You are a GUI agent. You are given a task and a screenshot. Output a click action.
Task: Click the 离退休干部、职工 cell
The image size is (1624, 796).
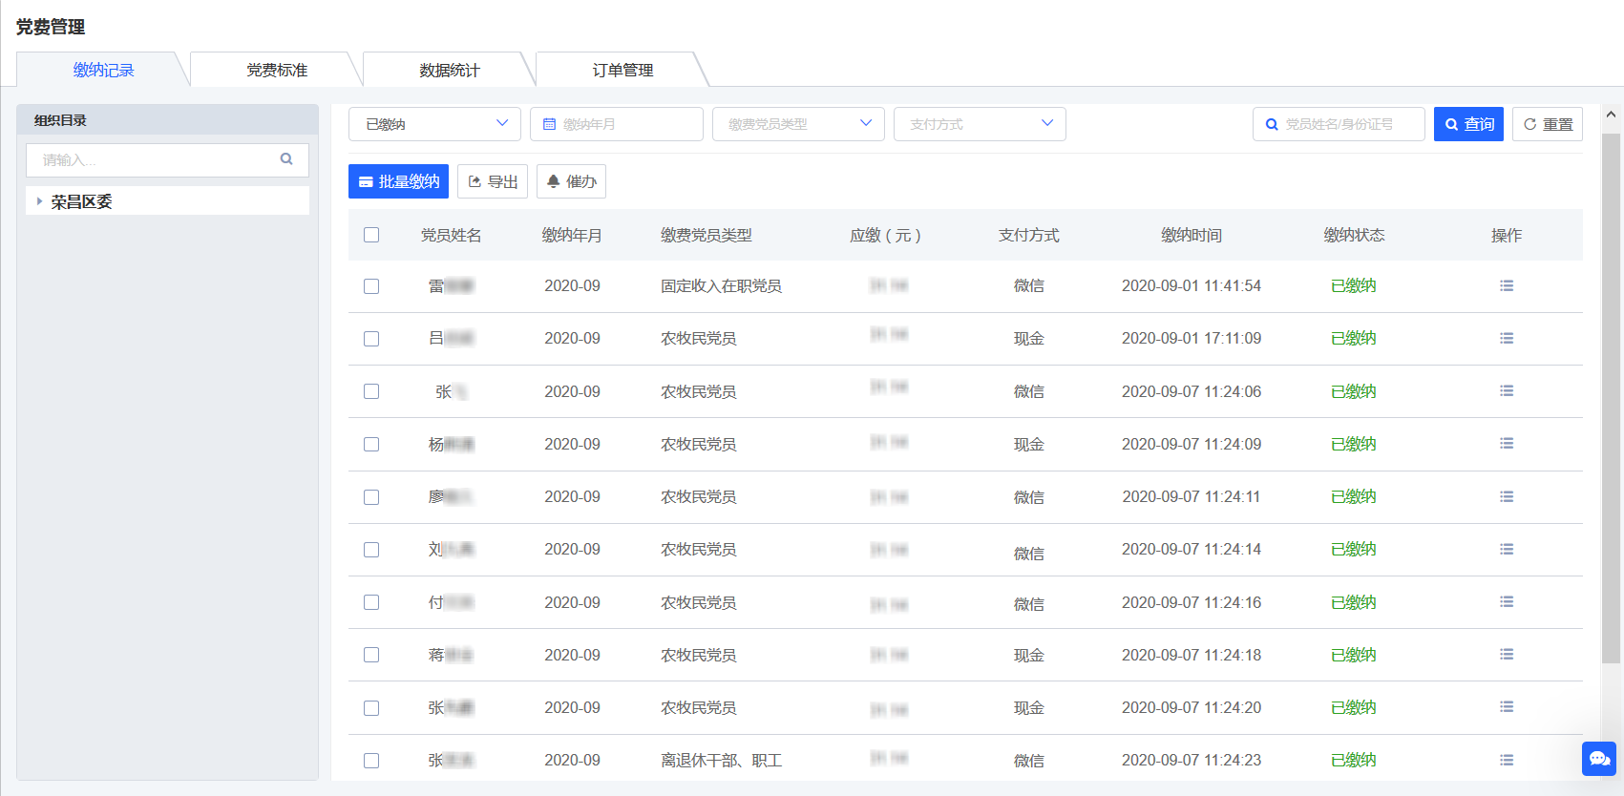[721, 760]
